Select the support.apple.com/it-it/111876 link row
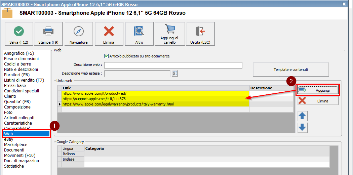 point(155,99)
